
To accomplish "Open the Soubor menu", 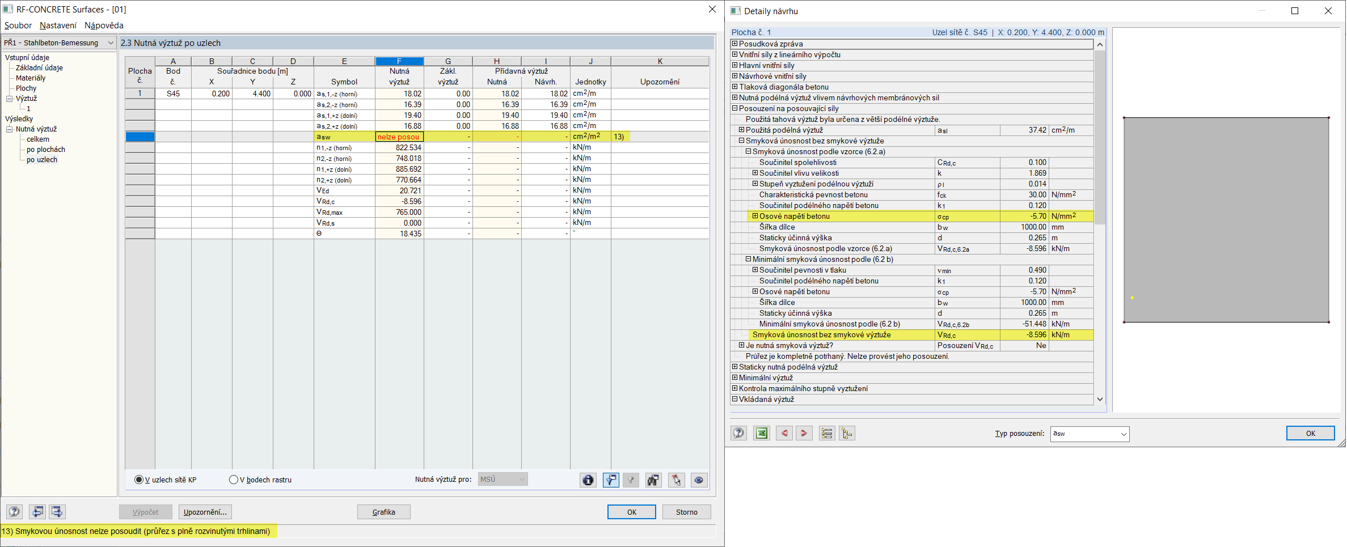I will [18, 26].
